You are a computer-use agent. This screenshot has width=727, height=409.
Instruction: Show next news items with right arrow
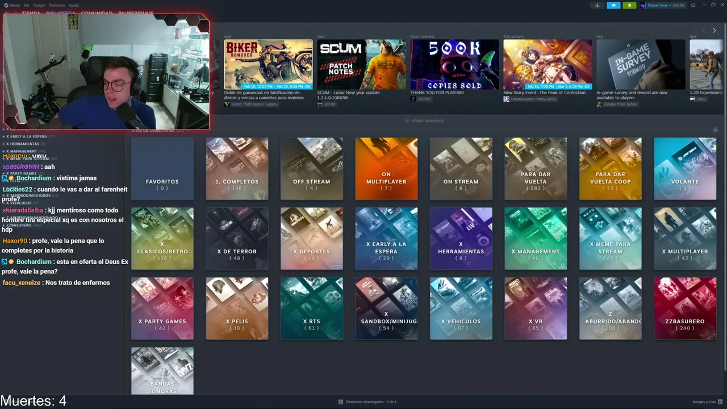[714, 30]
